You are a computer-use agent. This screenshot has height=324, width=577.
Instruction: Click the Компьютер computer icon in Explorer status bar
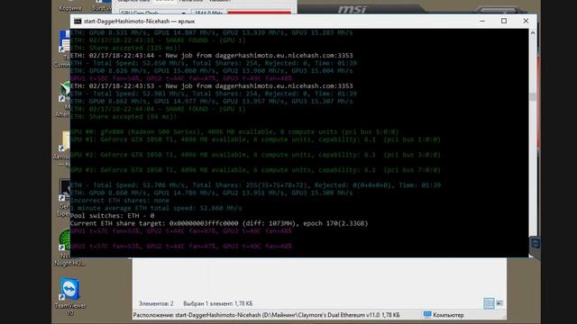click(x=426, y=314)
